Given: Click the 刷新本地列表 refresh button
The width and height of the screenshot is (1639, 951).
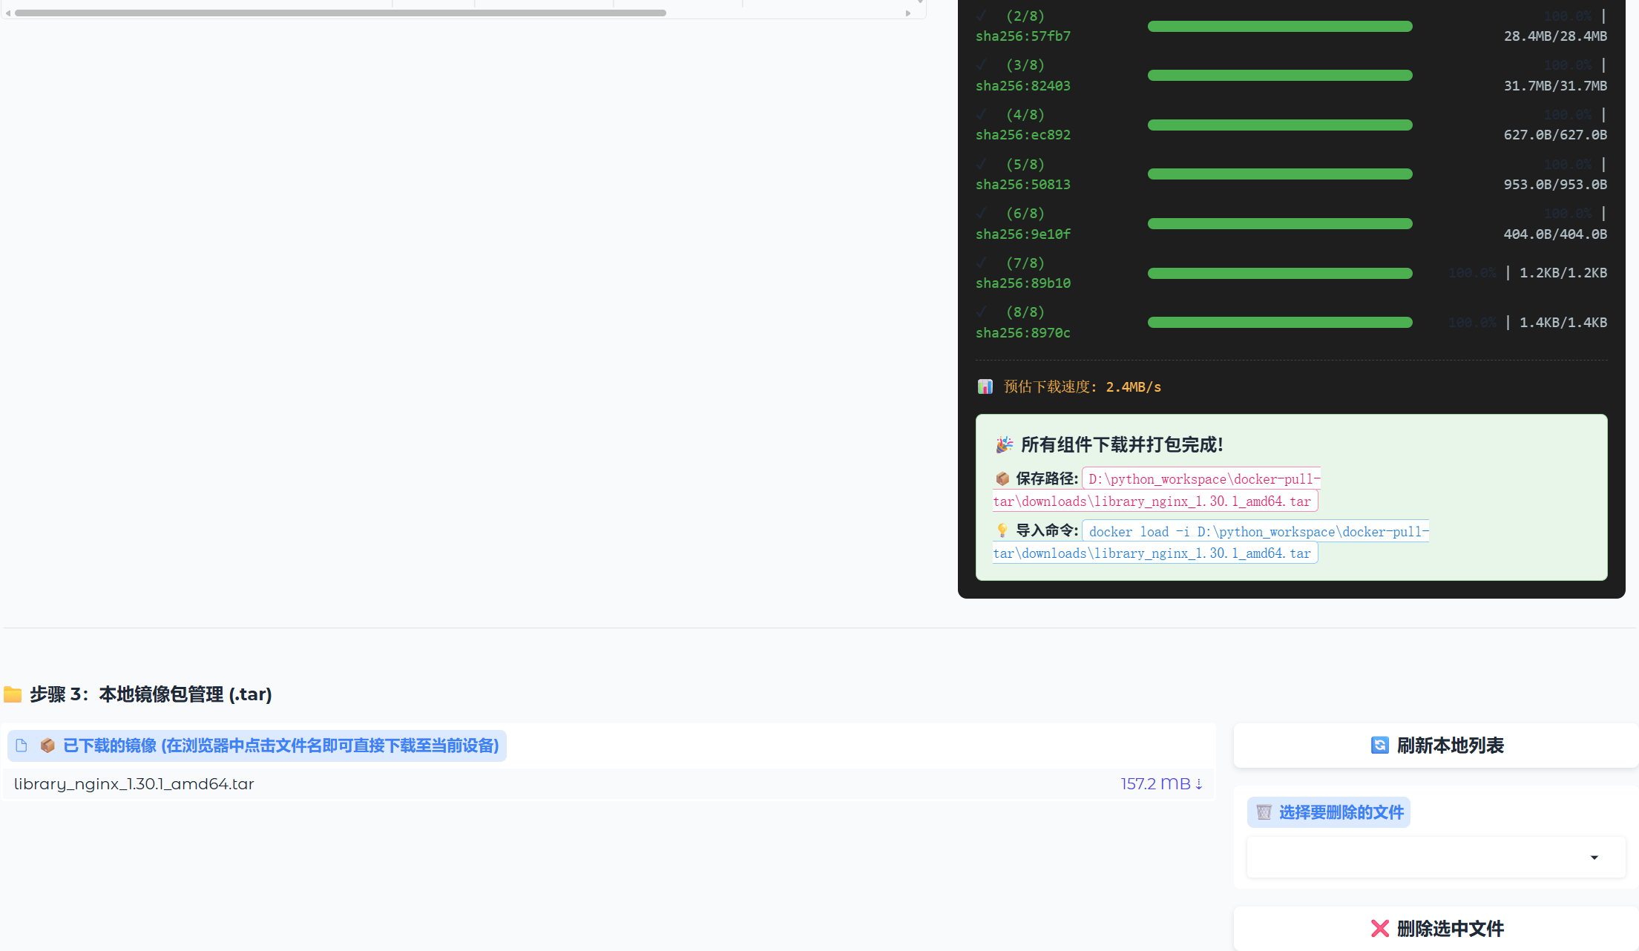Looking at the screenshot, I should (x=1436, y=746).
